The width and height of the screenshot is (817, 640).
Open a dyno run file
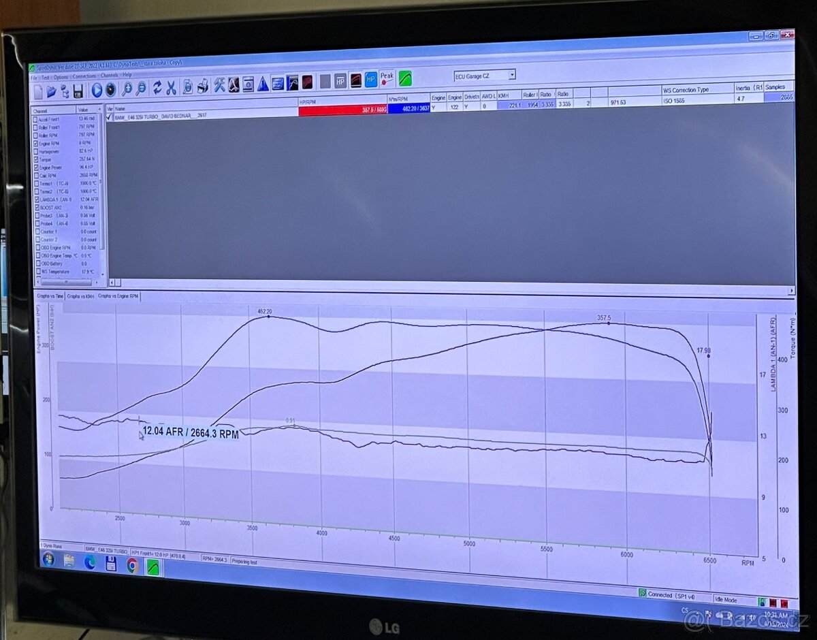tap(52, 89)
